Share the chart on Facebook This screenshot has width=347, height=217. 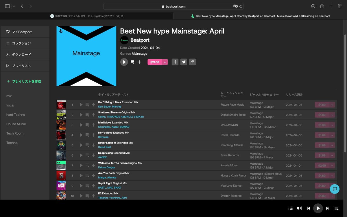tap(175, 62)
